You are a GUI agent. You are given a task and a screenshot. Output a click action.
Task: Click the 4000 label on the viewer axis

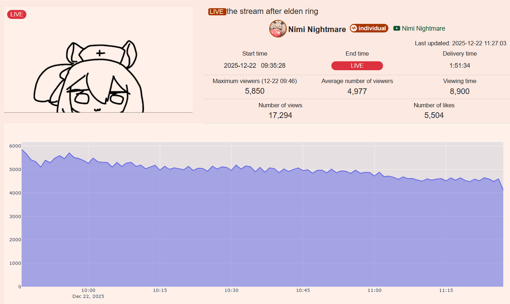pyautogui.click(x=15, y=193)
